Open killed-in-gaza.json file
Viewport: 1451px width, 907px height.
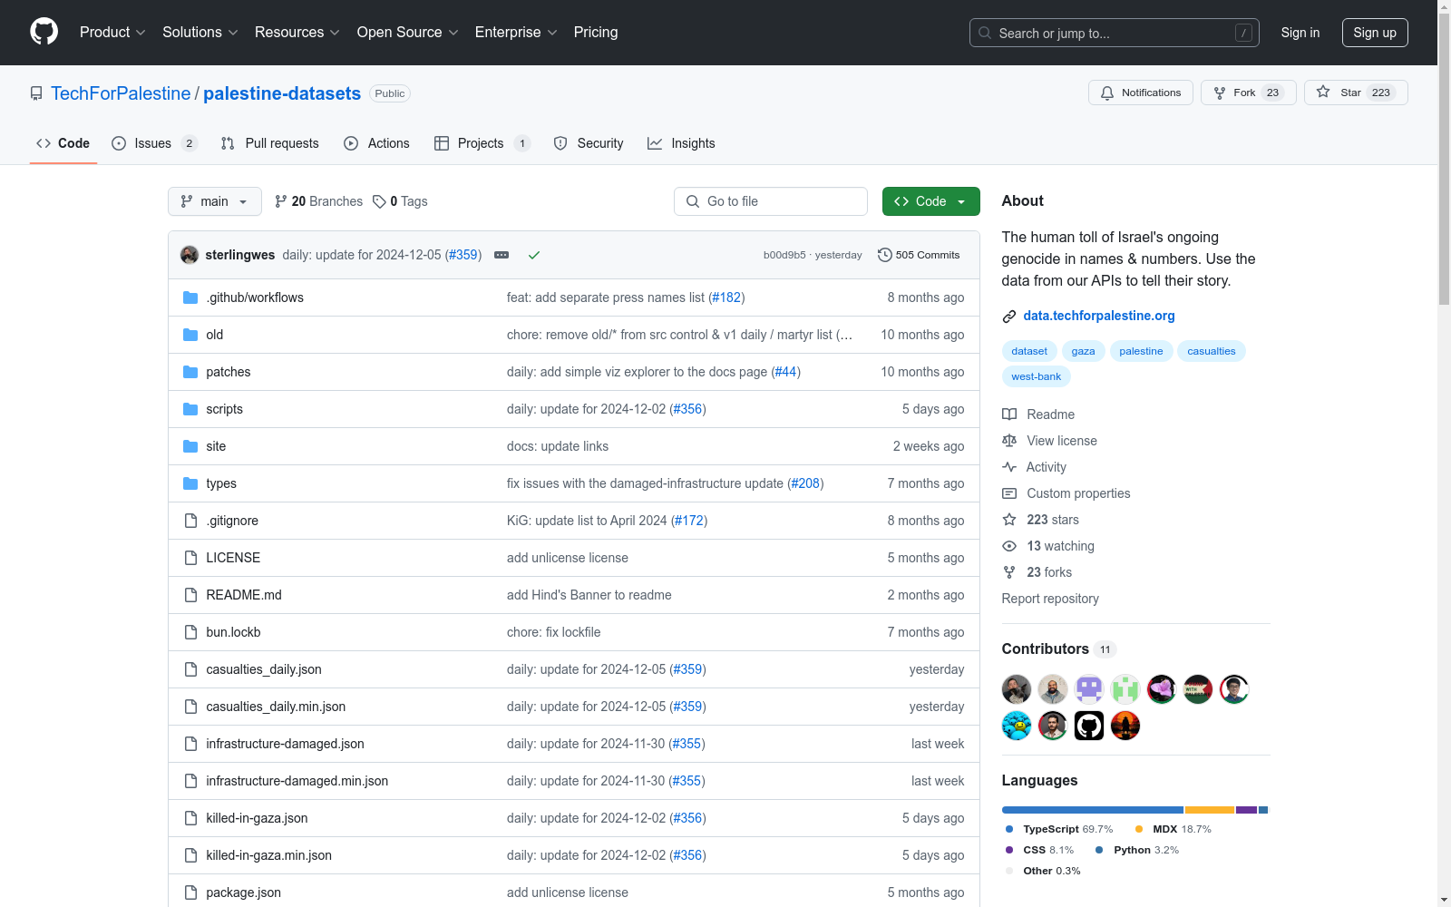[257, 818]
